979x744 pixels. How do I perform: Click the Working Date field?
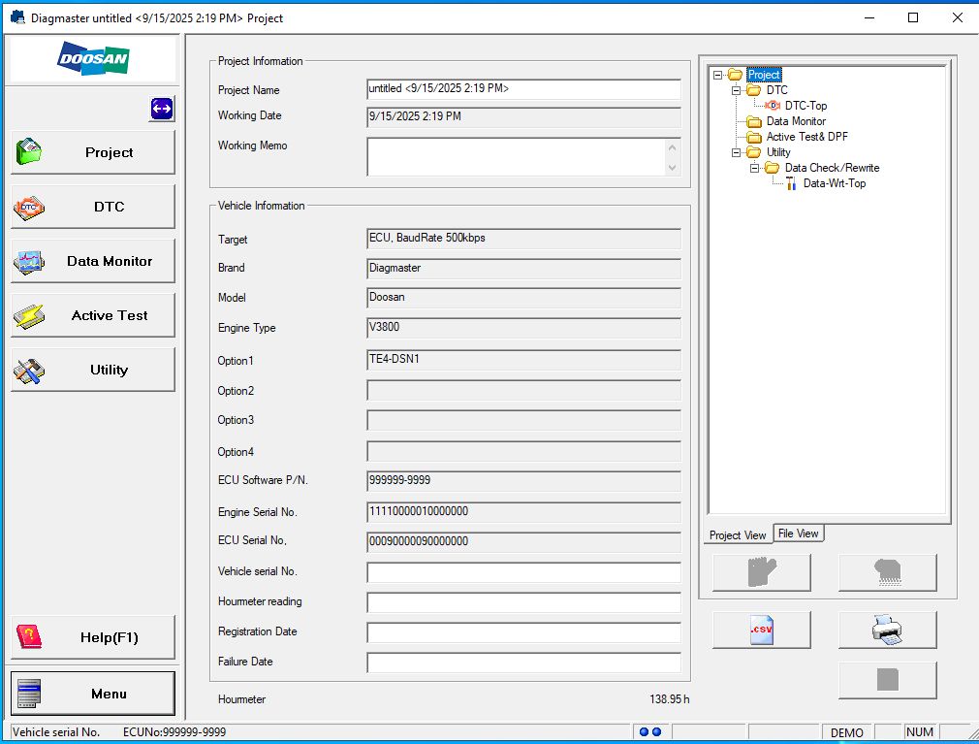(x=523, y=117)
